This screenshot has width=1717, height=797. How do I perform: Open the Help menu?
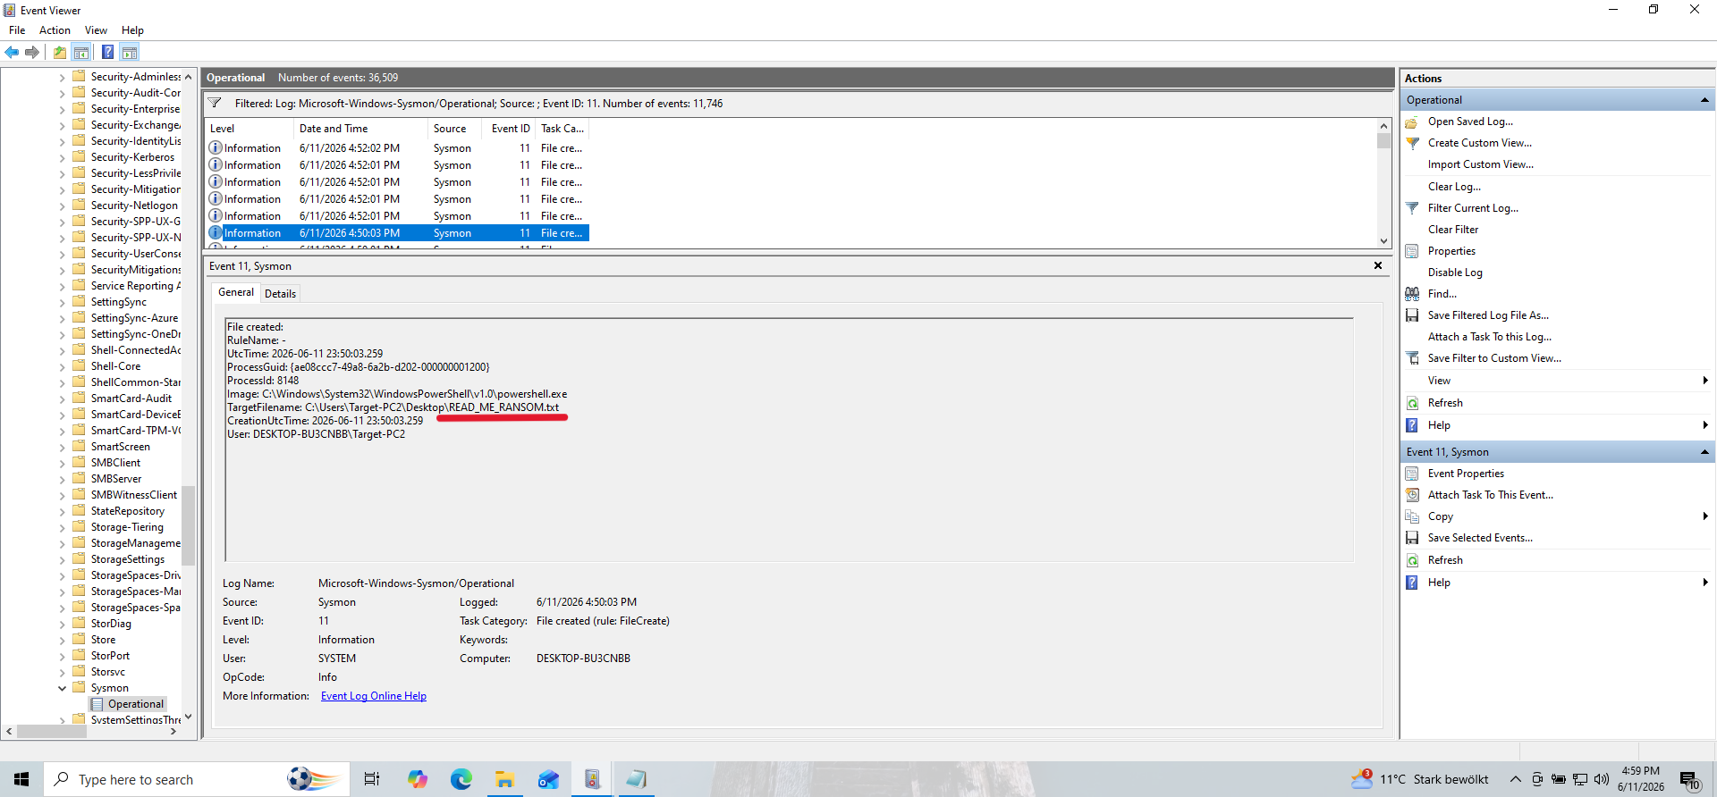[132, 30]
